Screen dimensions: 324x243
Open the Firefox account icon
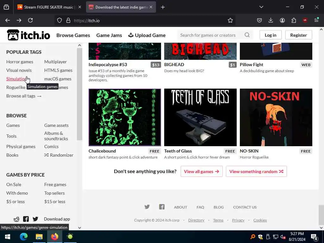coord(282,20)
